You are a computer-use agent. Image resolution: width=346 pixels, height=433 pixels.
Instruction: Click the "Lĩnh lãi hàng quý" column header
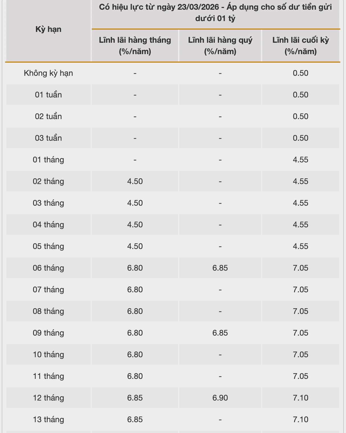[x=220, y=46]
